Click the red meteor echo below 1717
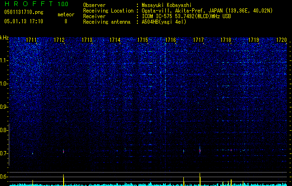The image size is (292, 186). (x=200, y=150)
